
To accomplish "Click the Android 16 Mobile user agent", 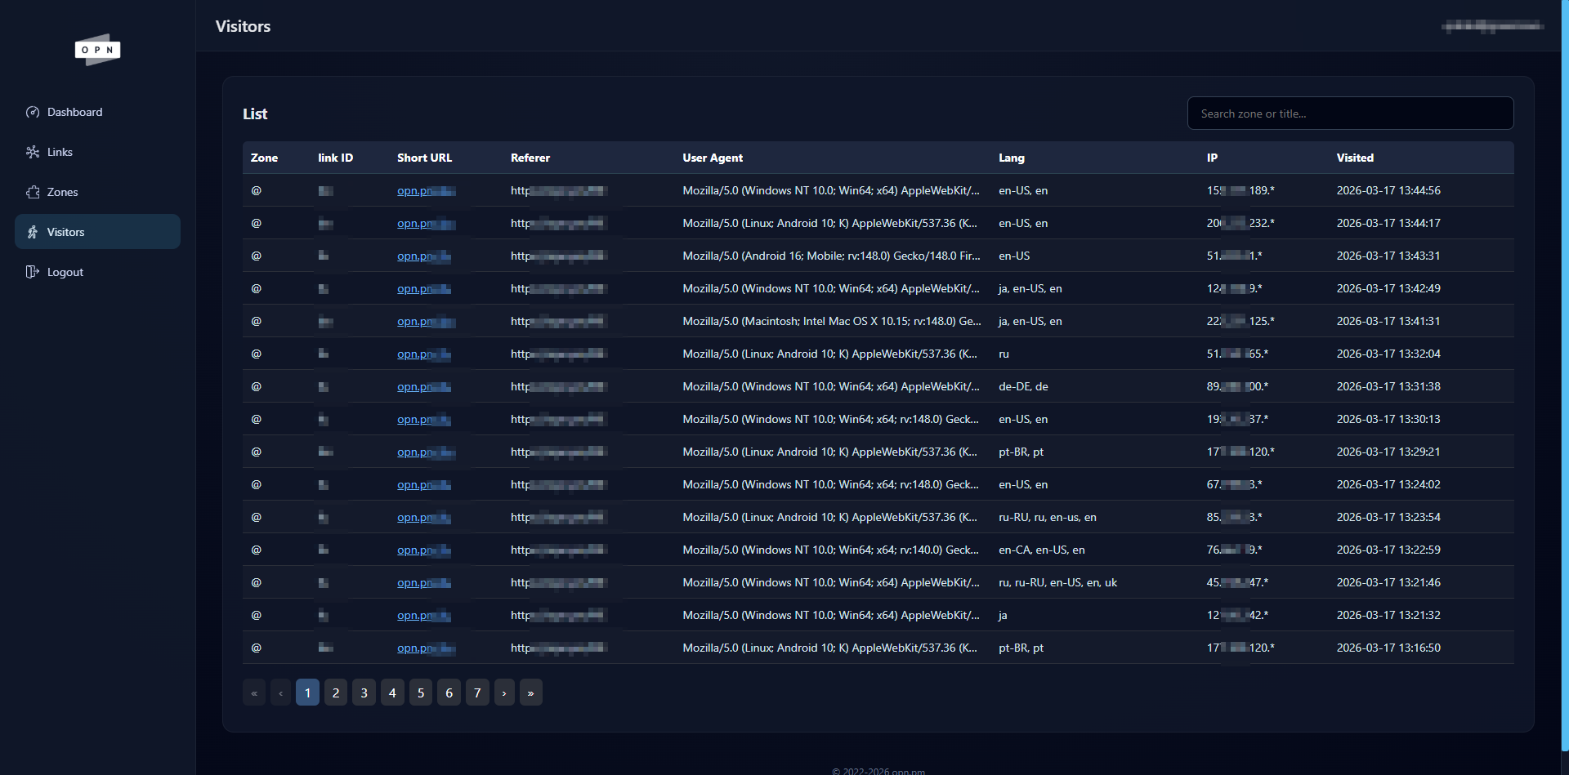I will (x=831, y=256).
